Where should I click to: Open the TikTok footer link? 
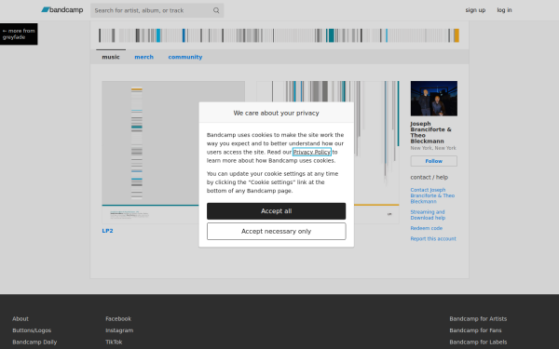coord(114,342)
